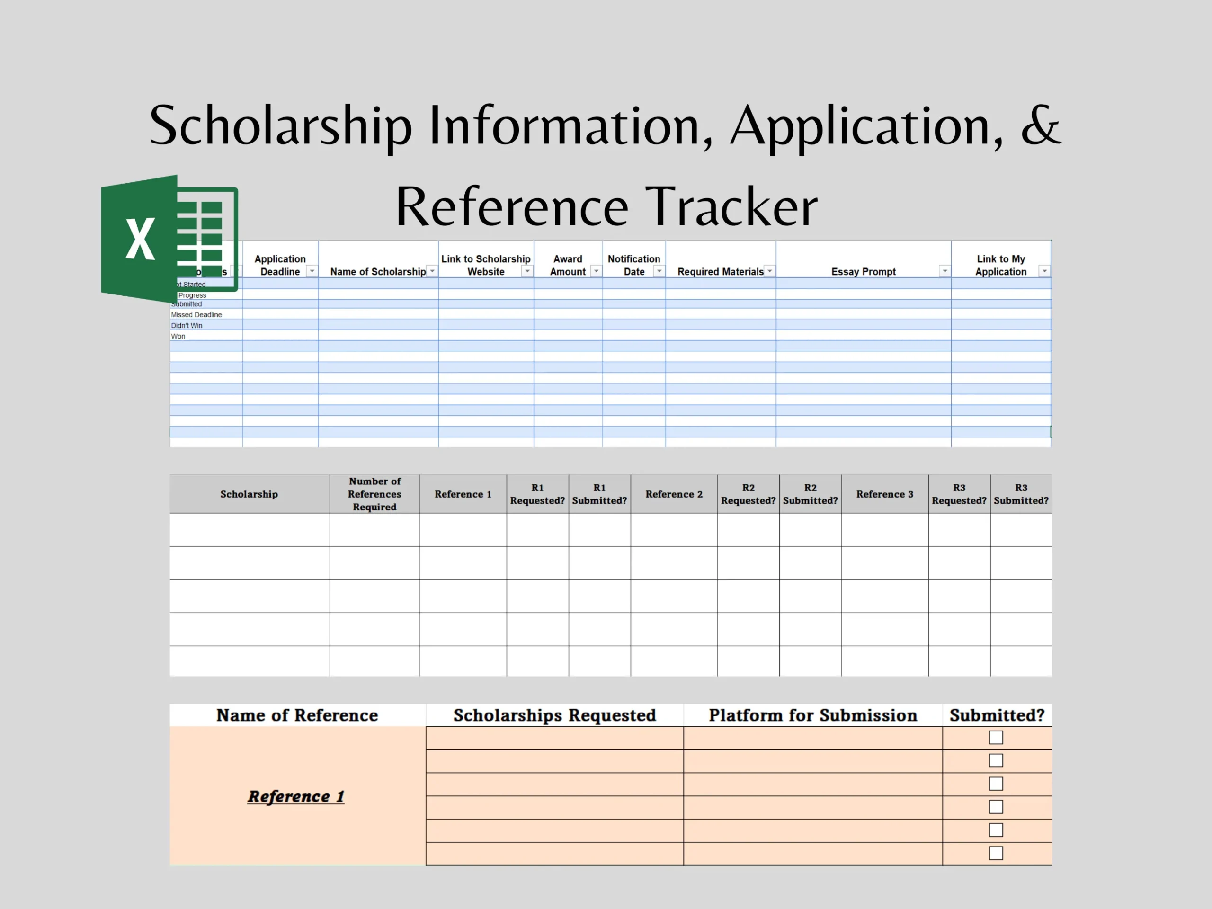Select the Didn't Win status entry
The image size is (1212, 909).
click(187, 325)
